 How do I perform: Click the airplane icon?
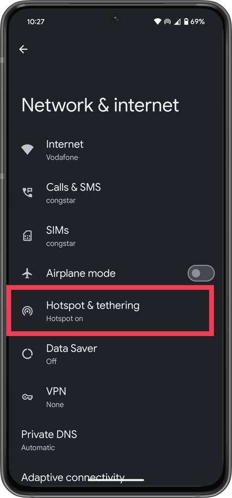pyautogui.click(x=27, y=273)
